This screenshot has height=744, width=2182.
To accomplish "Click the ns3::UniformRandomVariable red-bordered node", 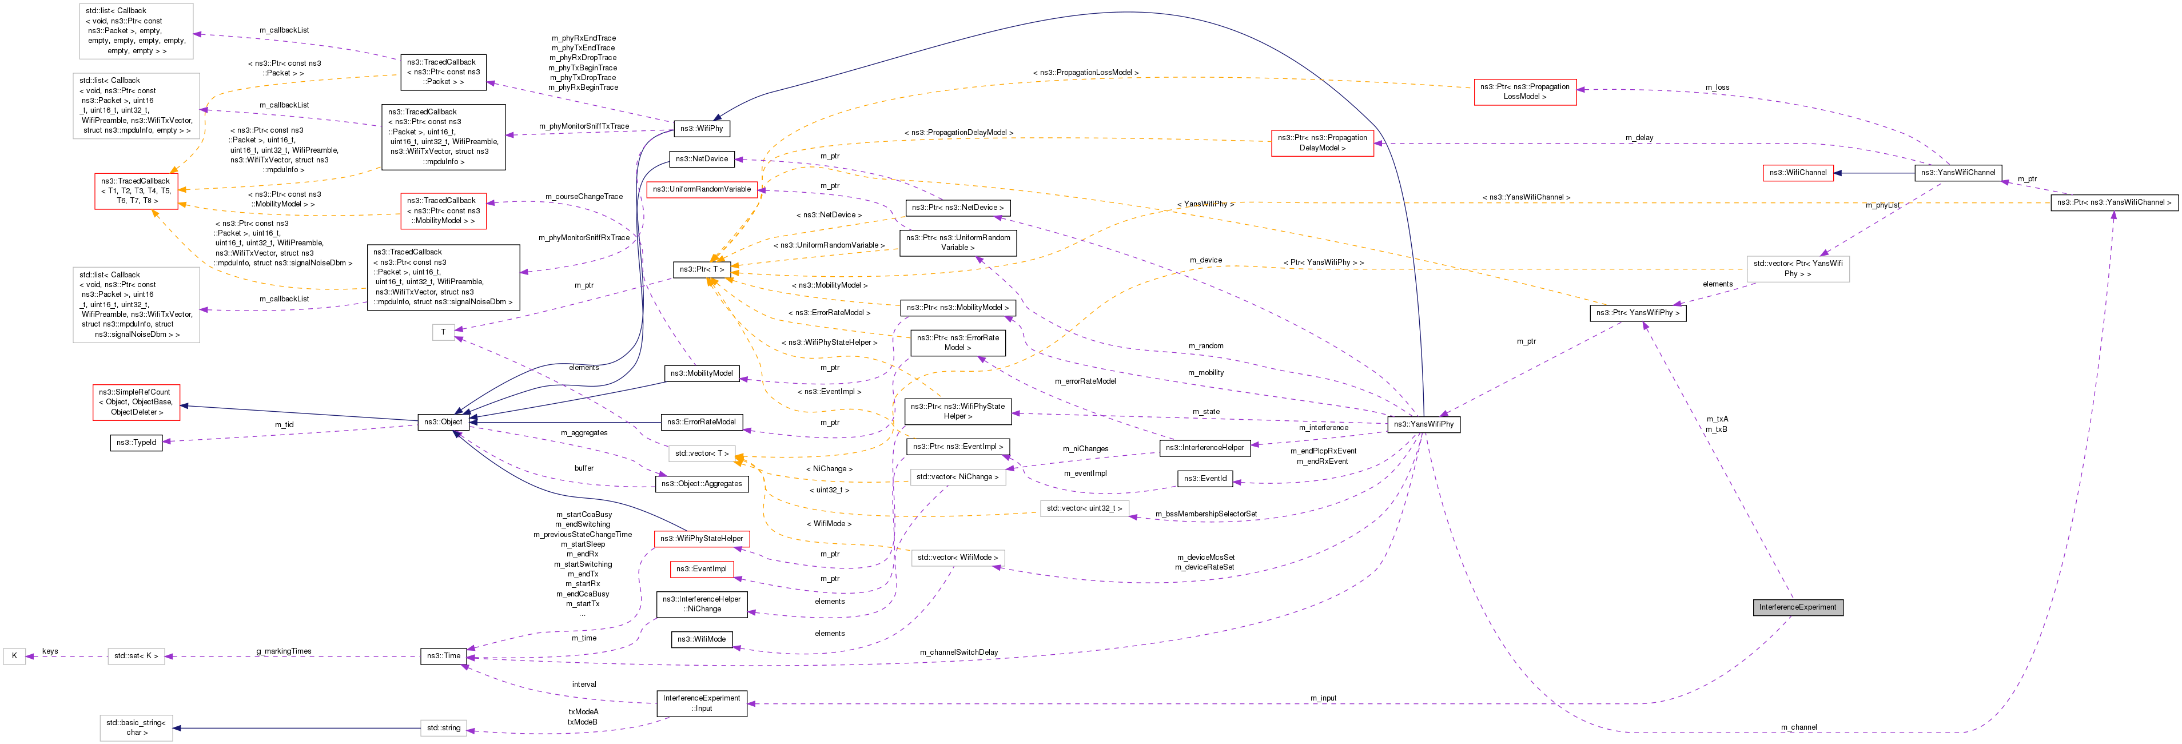I will click(x=702, y=190).
